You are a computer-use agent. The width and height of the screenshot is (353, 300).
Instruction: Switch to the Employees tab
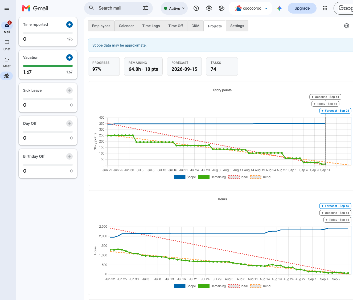pyautogui.click(x=101, y=26)
